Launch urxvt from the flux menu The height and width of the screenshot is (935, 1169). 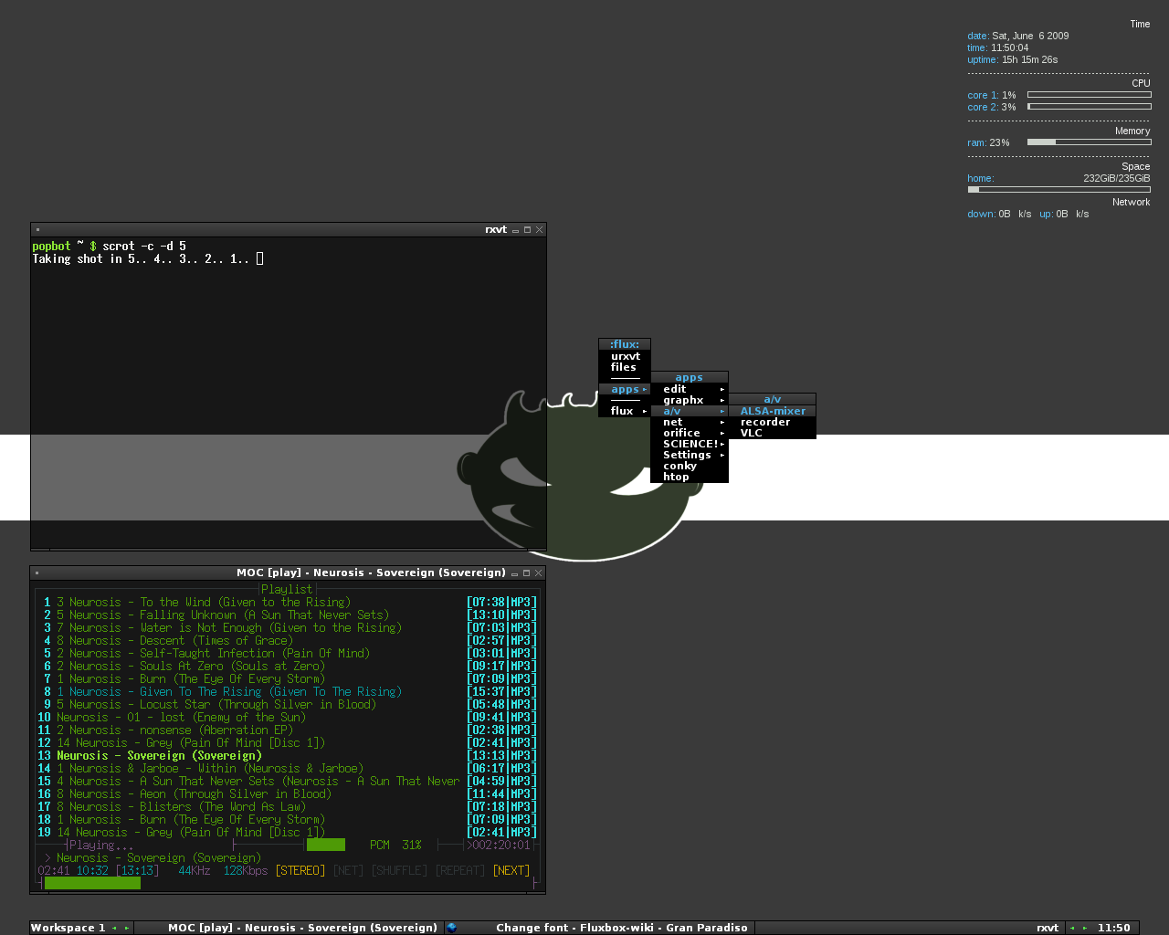625,356
